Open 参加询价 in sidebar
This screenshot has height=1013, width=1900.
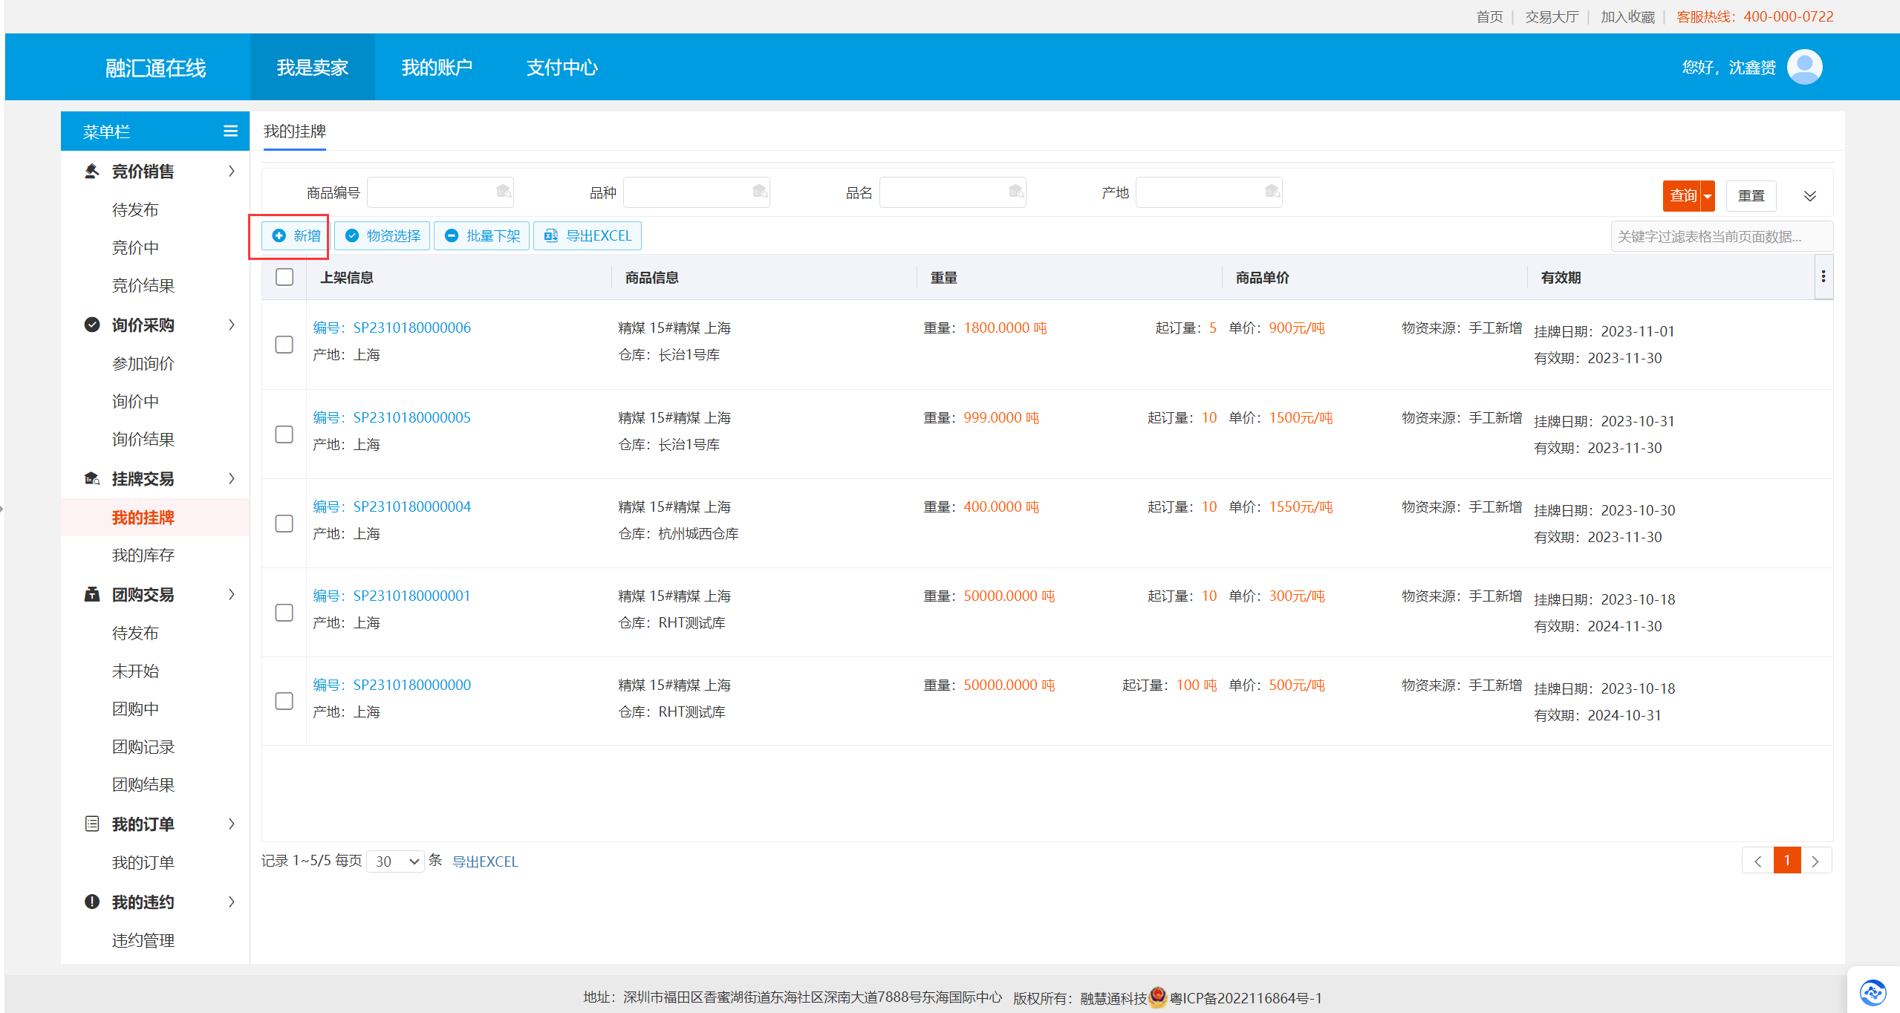pyautogui.click(x=143, y=364)
